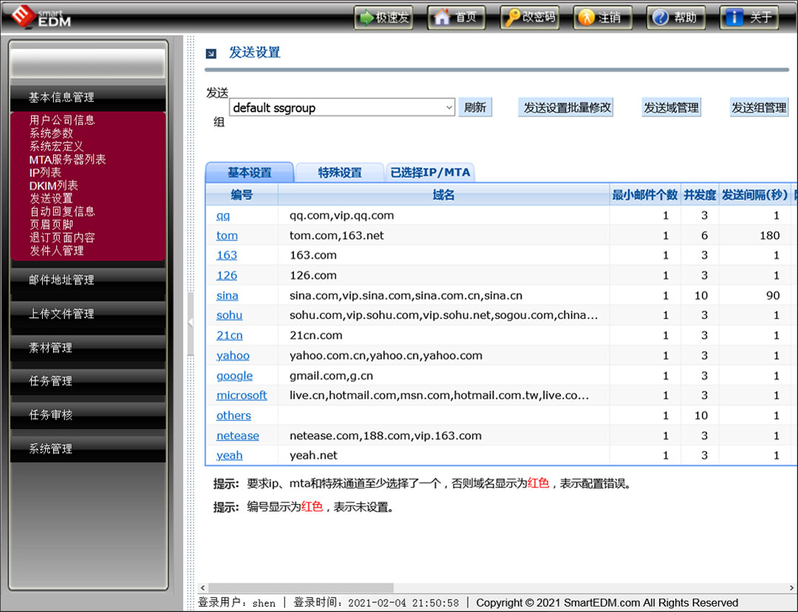Click the scrollbar right arrow

coord(792,588)
